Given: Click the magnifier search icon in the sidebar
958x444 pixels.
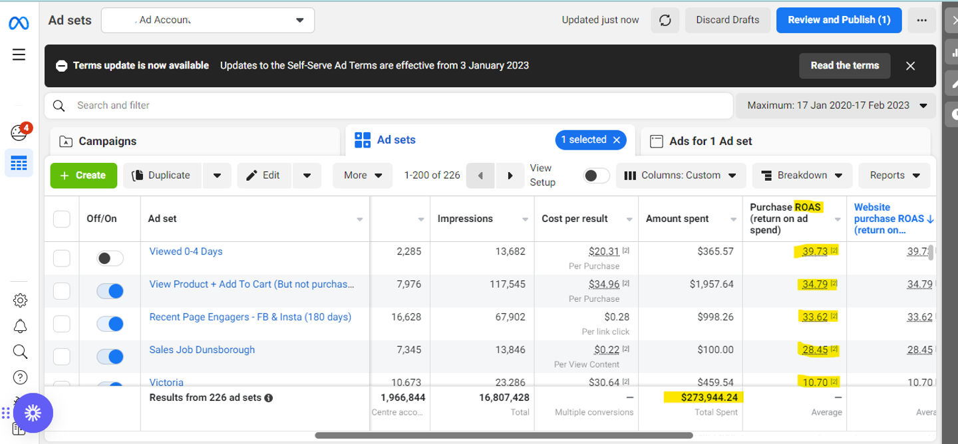Looking at the screenshot, I should click(20, 352).
